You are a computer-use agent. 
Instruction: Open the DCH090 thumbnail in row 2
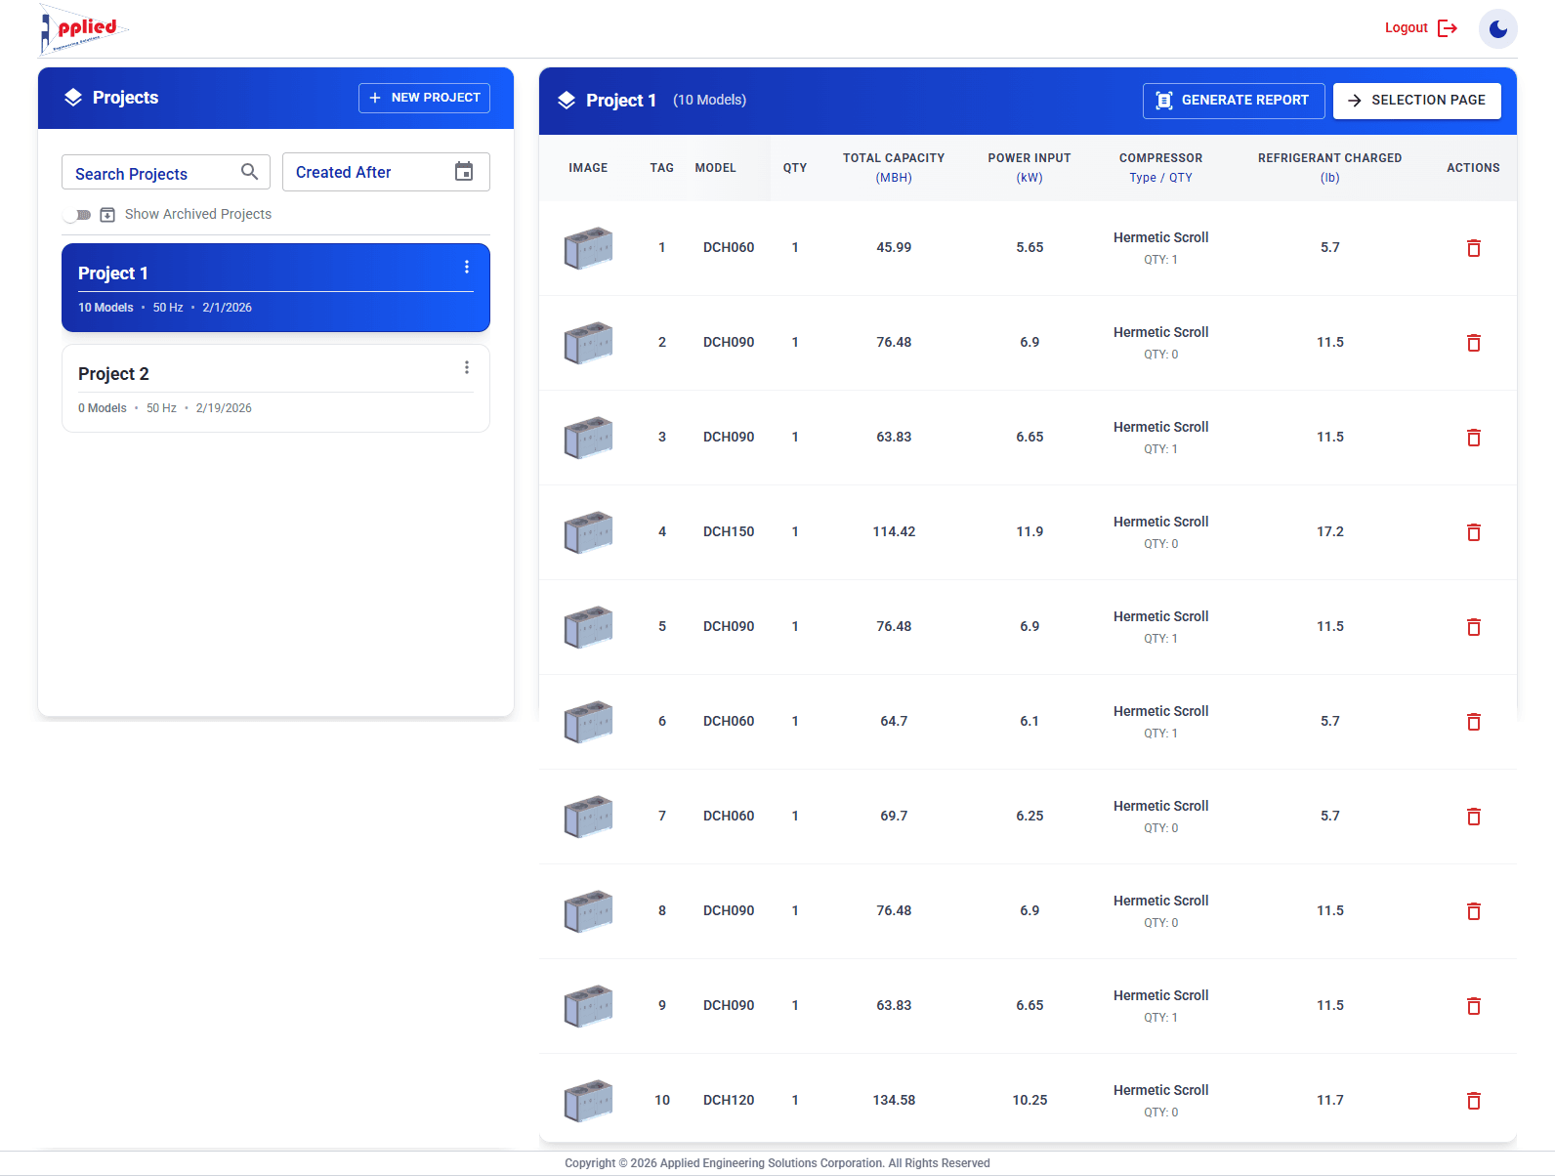click(x=588, y=343)
